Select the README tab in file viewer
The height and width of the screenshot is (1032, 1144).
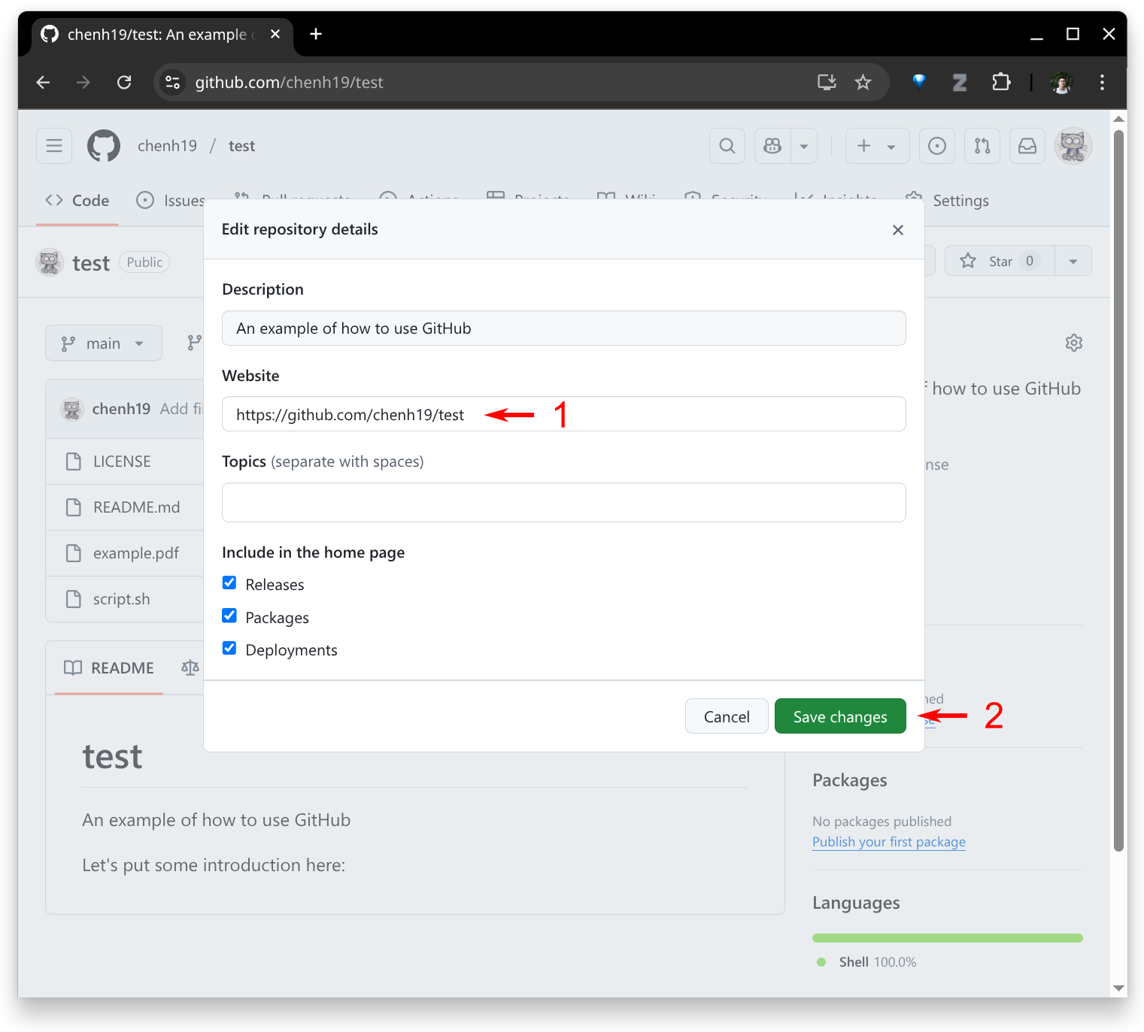pyautogui.click(x=109, y=668)
